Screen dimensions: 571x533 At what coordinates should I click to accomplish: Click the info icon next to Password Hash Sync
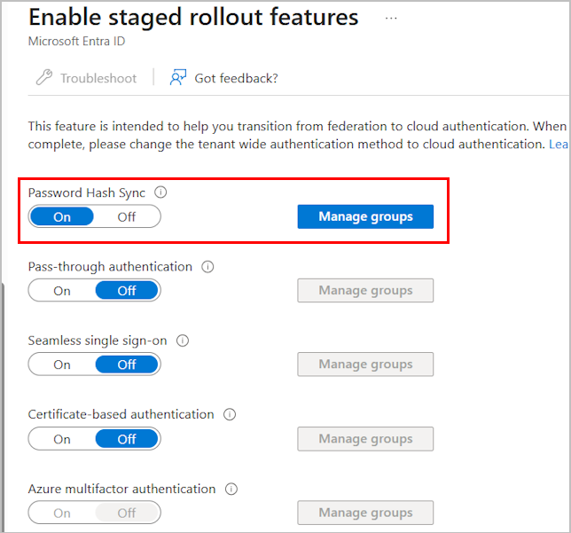point(160,192)
